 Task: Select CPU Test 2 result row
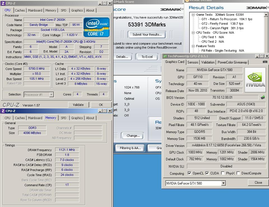(x=213, y=42)
